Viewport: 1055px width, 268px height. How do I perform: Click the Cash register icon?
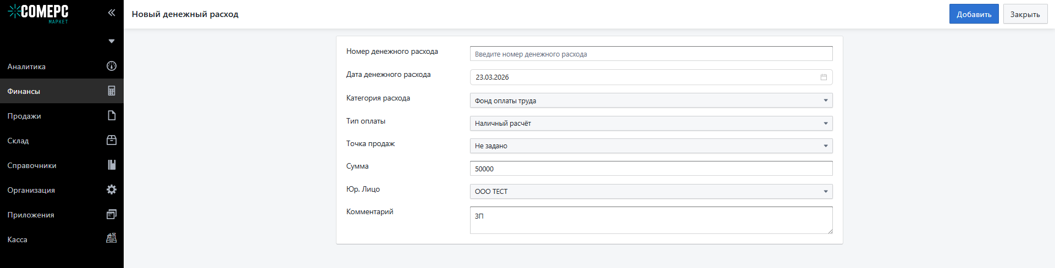(x=112, y=238)
